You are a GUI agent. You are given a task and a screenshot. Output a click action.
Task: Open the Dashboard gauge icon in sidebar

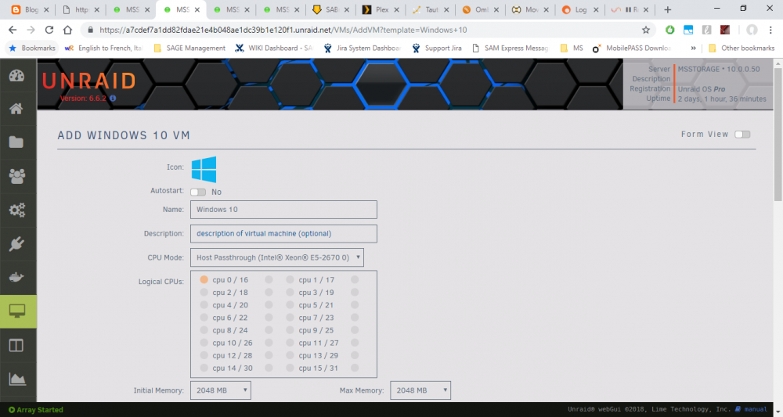coord(16,75)
